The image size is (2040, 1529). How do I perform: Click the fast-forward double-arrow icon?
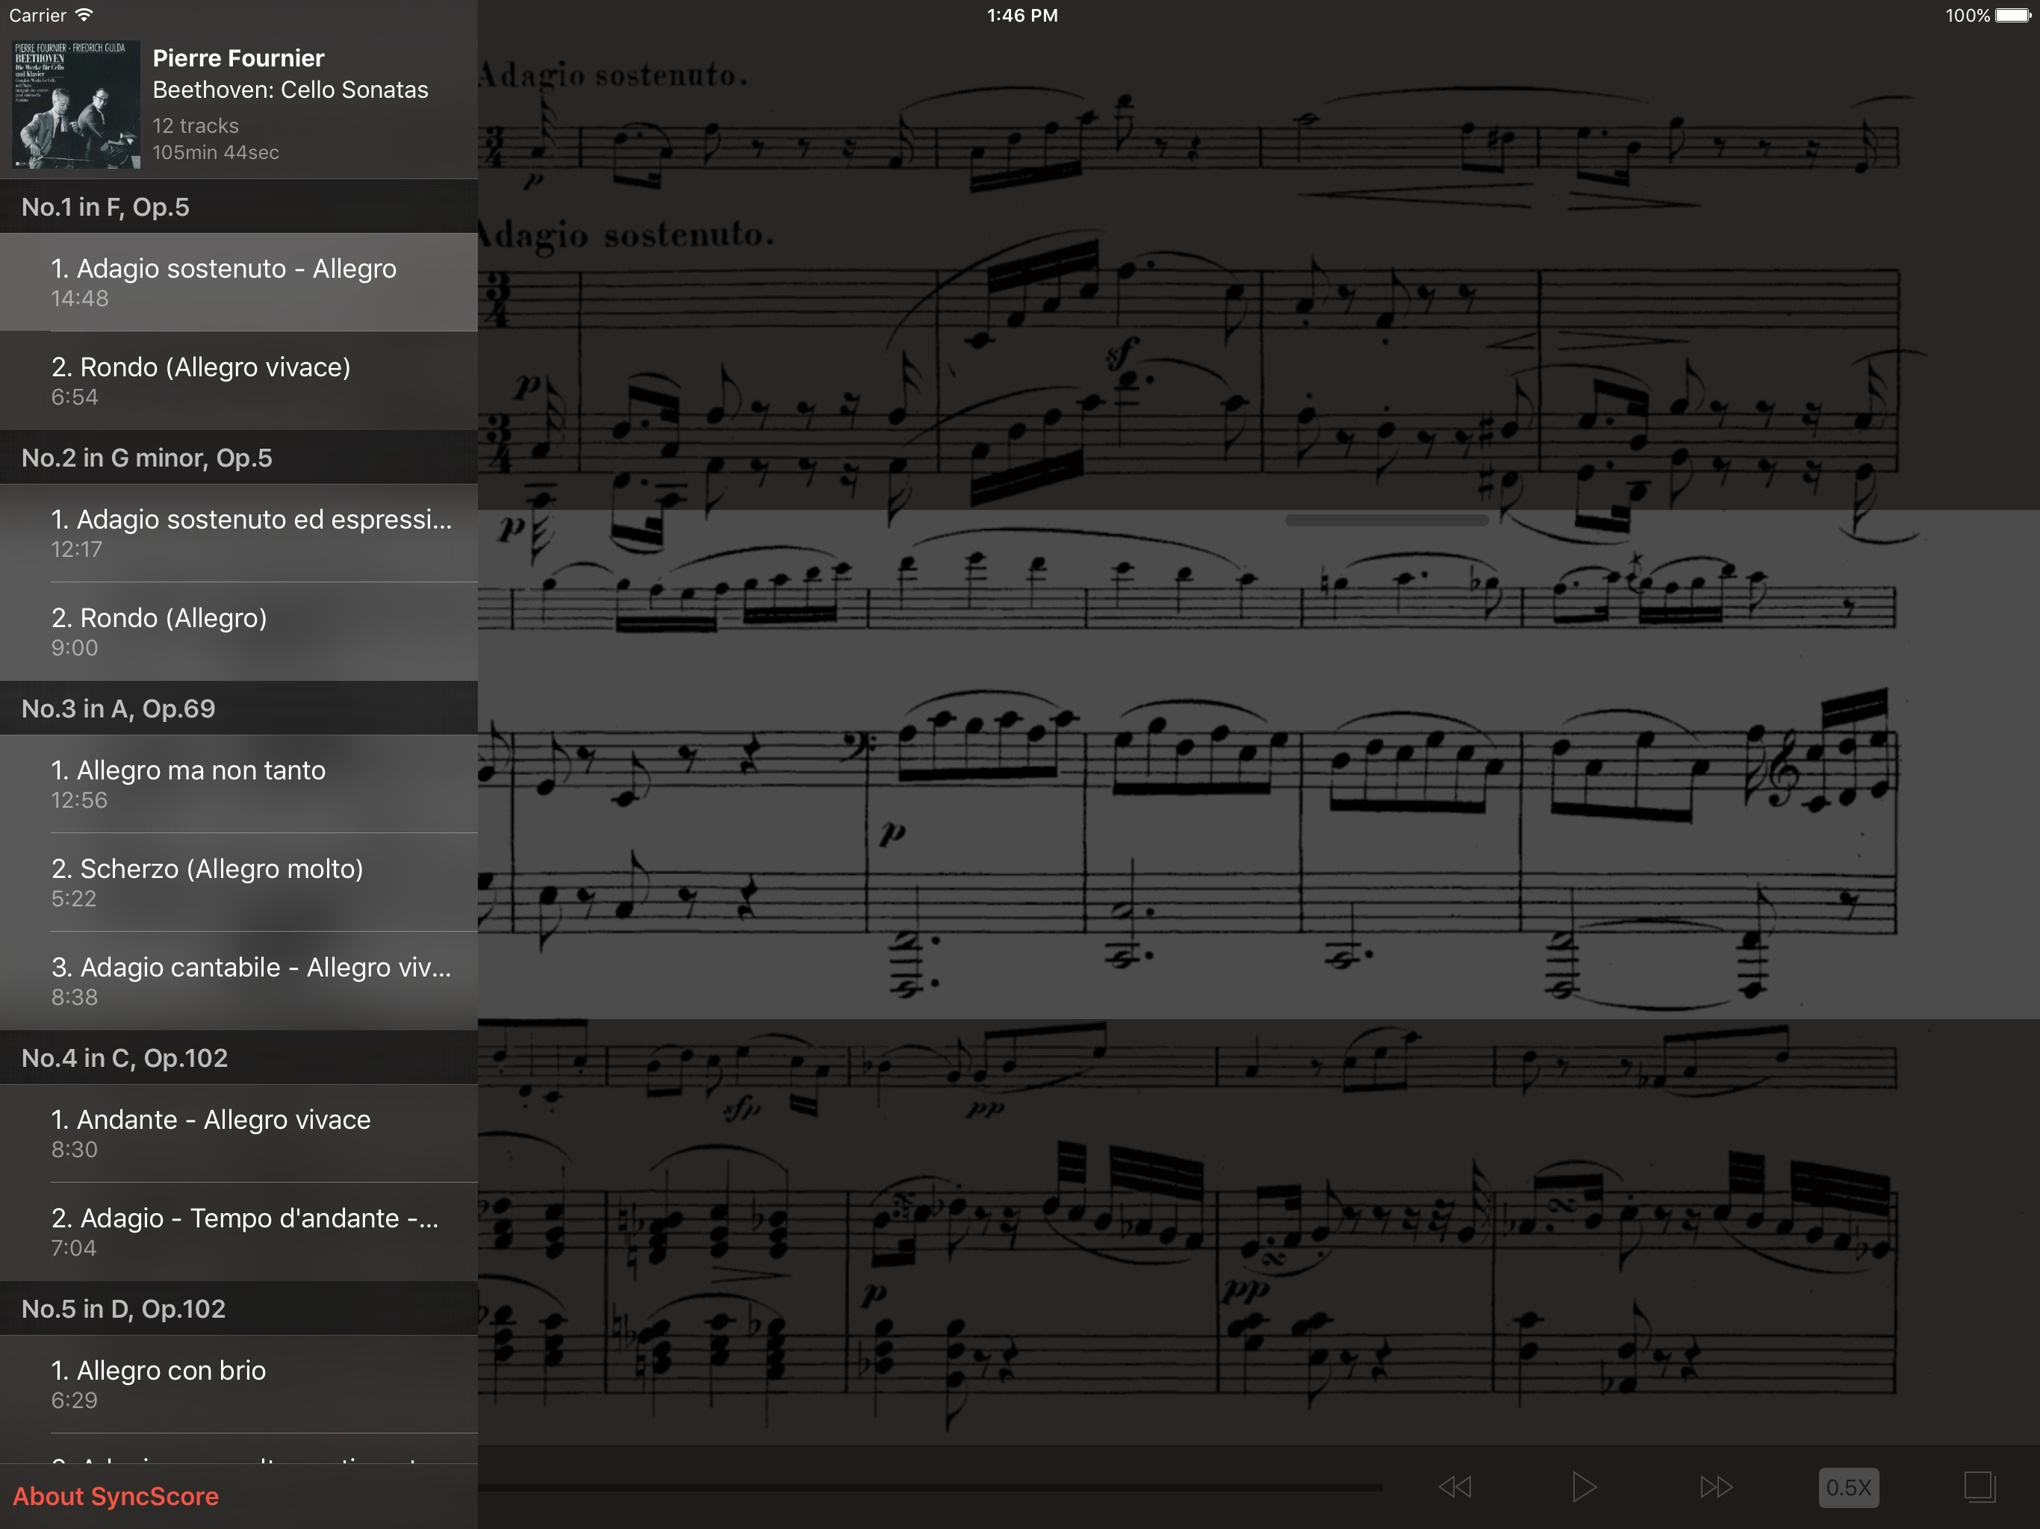pyautogui.click(x=1715, y=1486)
